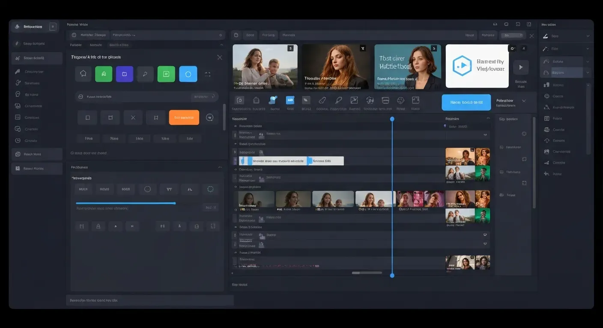Open the Cameras entry icon in the Inspector panel
The width and height of the screenshot is (603, 328).
pyautogui.click(x=547, y=152)
